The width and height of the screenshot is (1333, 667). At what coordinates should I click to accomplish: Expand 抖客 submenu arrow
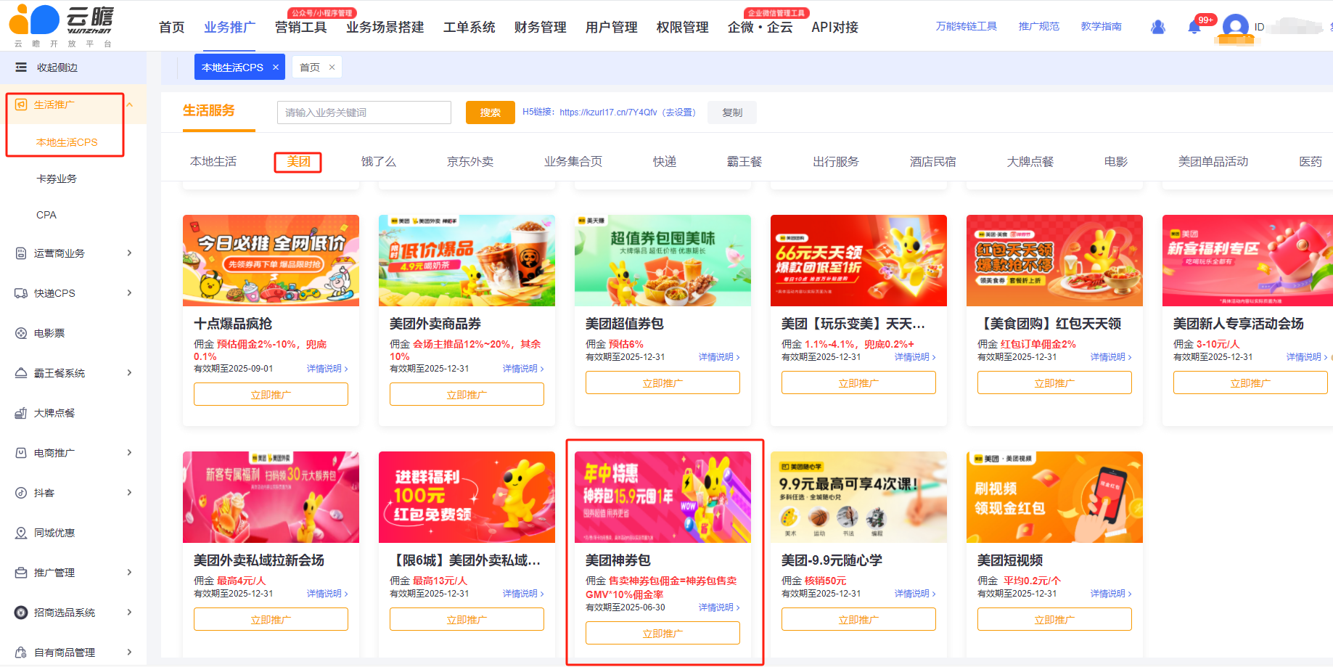(130, 493)
